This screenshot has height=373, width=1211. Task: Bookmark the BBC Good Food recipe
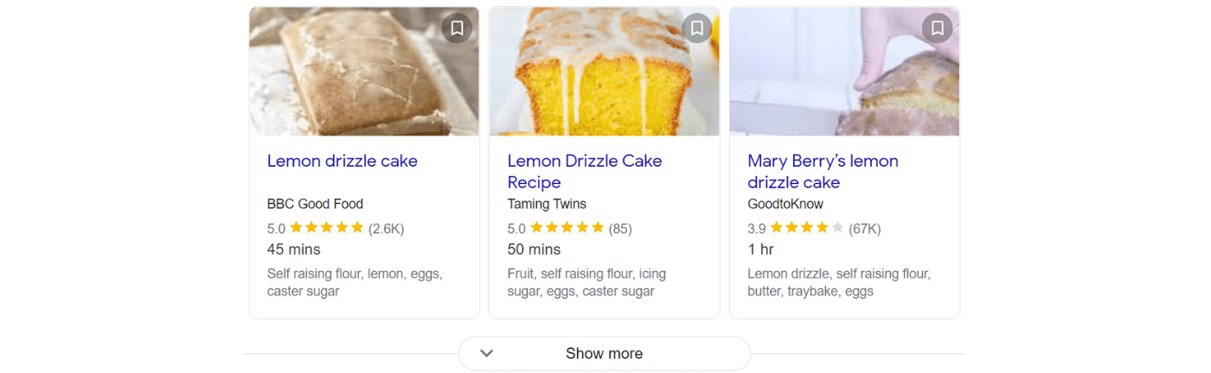[457, 28]
